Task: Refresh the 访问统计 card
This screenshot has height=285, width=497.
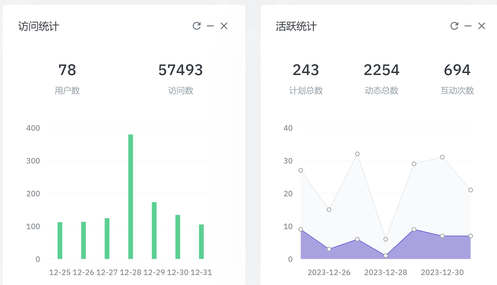Action: point(197,26)
